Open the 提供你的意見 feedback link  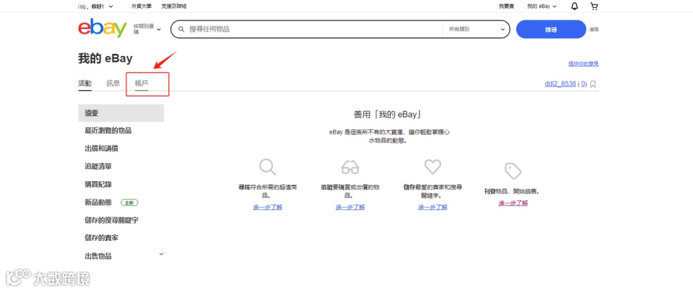pyautogui.click(x=583, y=64)
